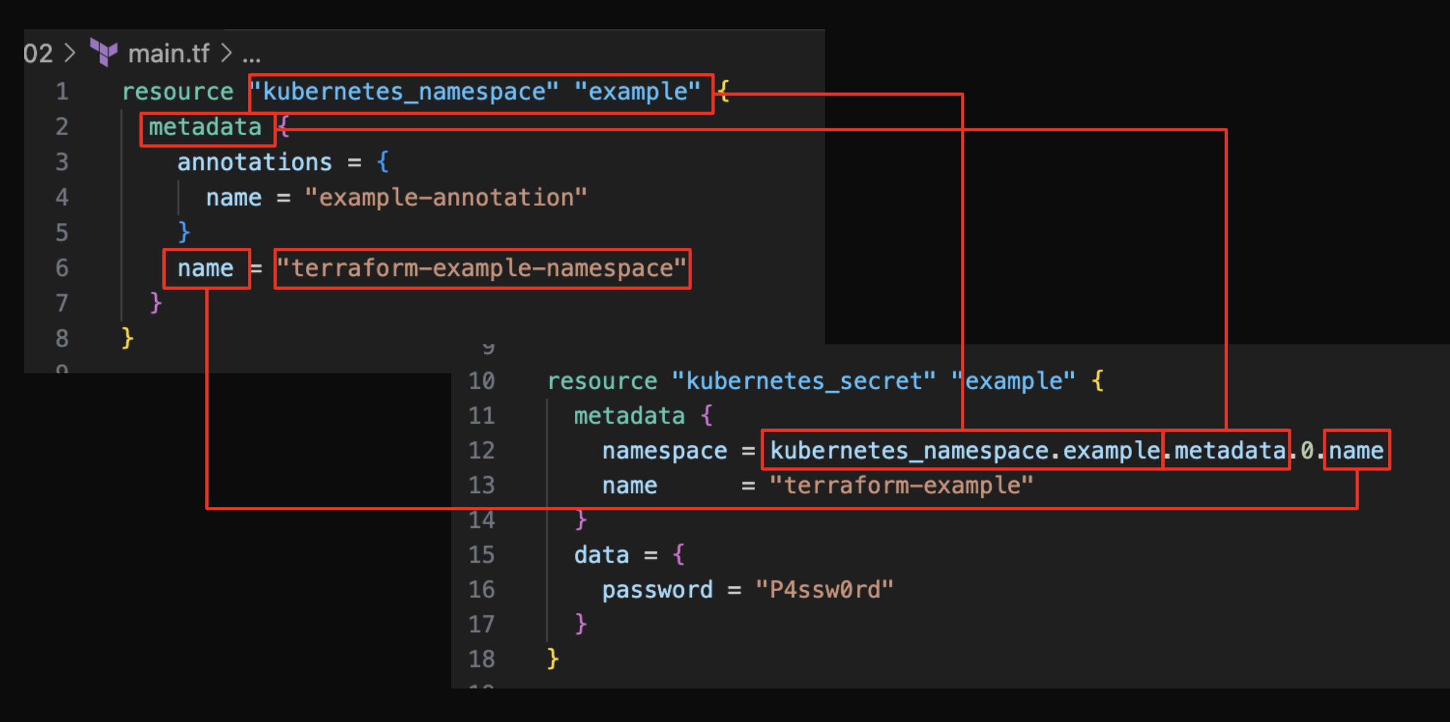Open main.tf in the breadcrumb
Image resolution: width=1450 pixels, height=722 pixels.
pos(168,54)
